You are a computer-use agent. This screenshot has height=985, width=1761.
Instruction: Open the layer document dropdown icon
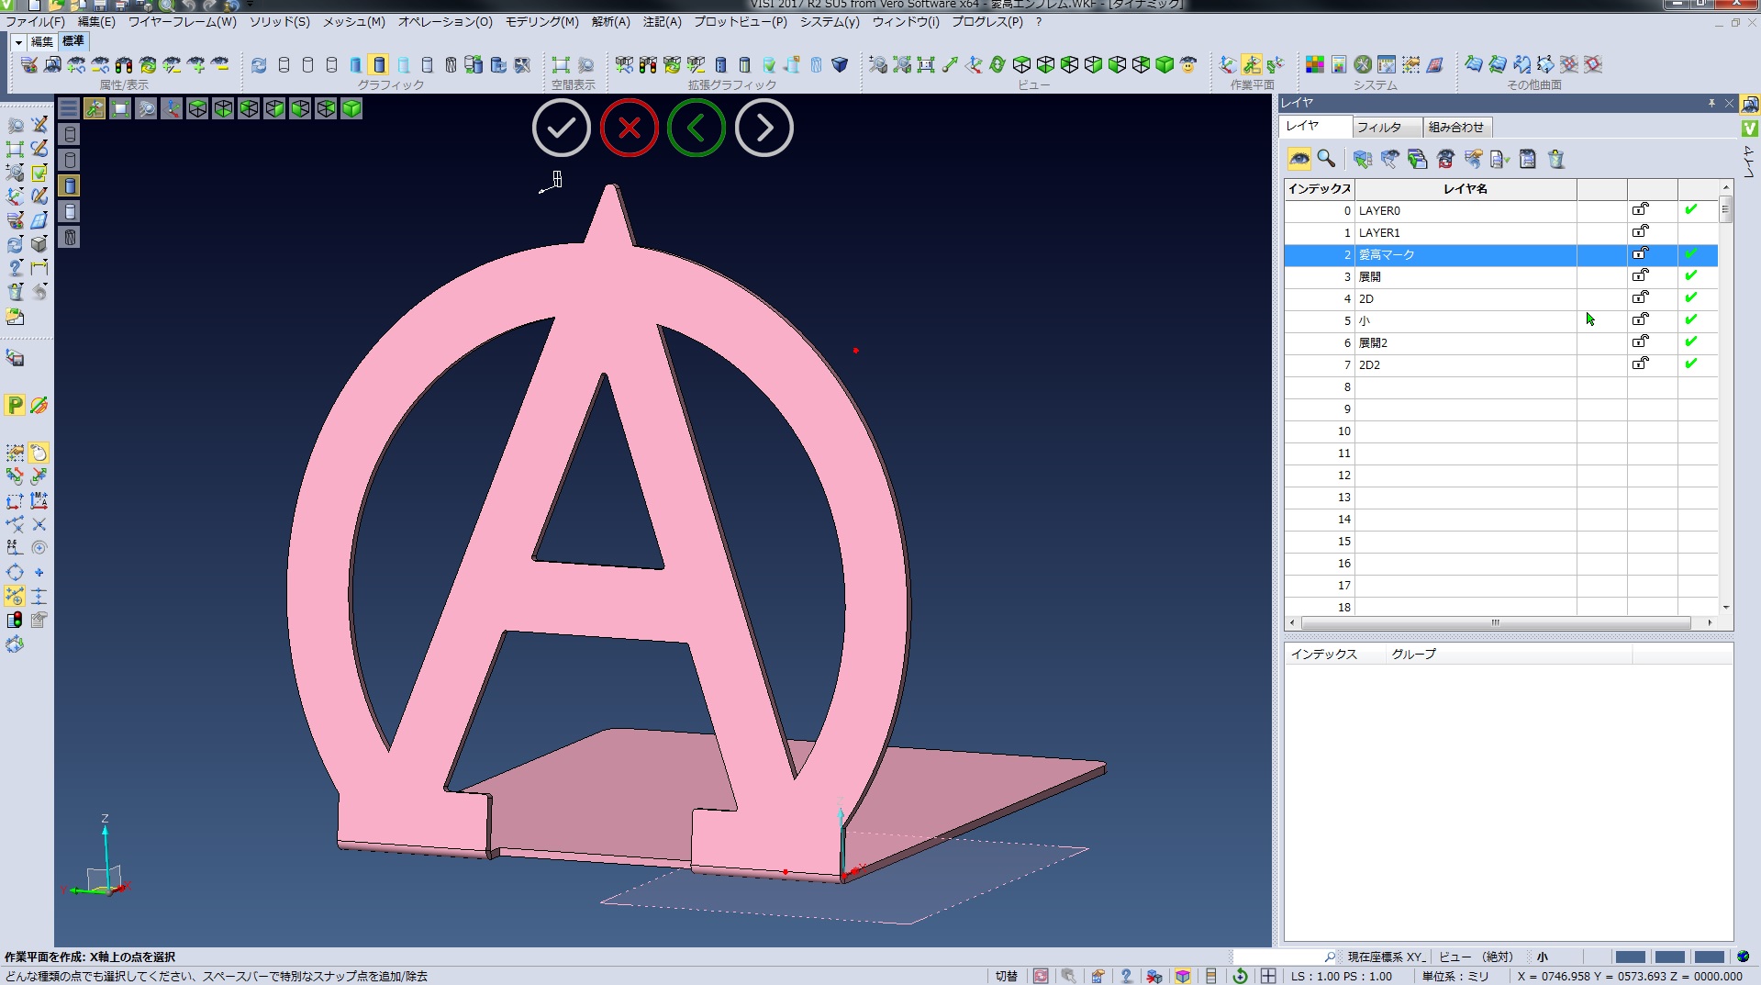(x=1500, y=159)
